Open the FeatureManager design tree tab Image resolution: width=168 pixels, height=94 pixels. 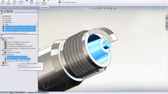click(2, 11)
